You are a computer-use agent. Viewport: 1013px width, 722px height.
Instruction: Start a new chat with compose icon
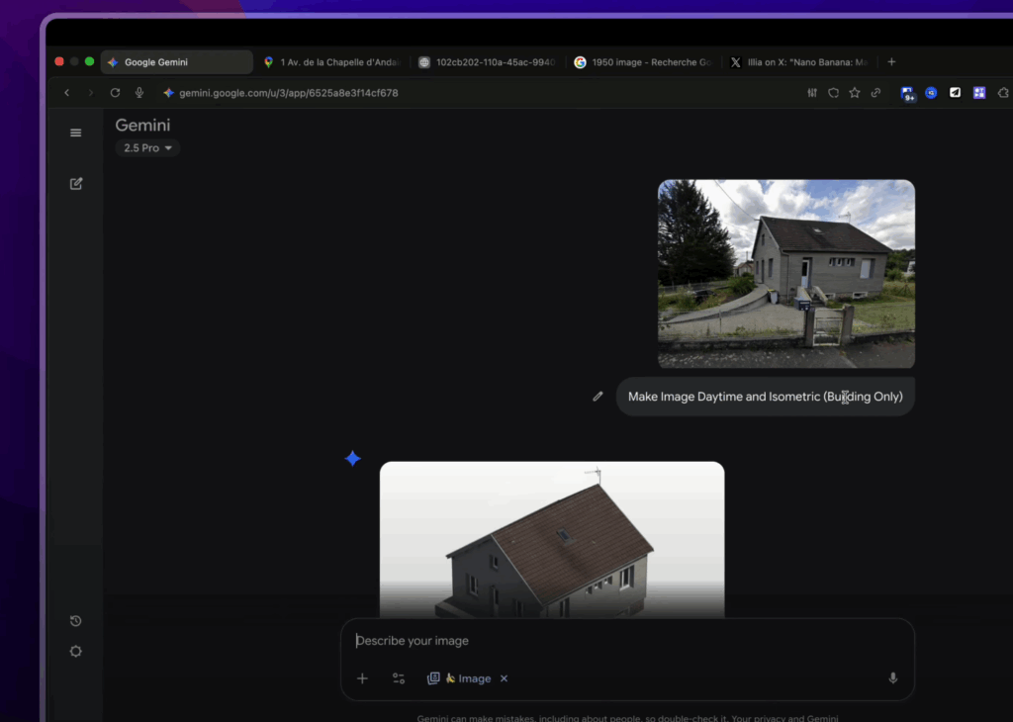76,183
